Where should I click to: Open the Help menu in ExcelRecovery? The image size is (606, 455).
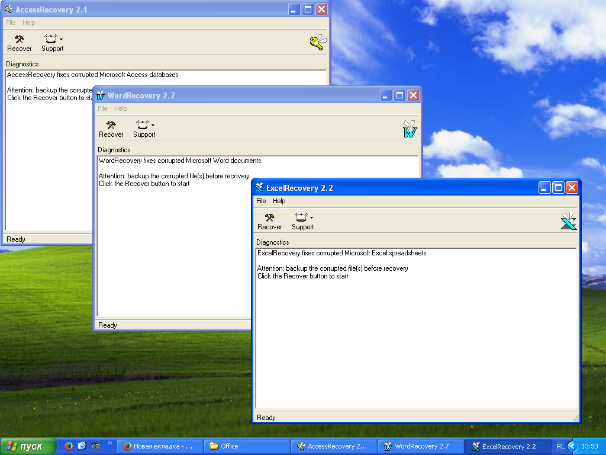[x=279, y=201]
